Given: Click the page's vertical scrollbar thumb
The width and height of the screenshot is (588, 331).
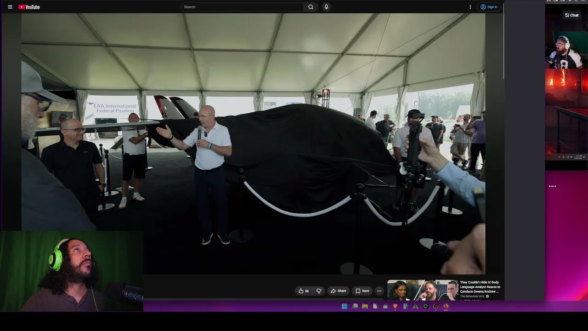Looking at the screenshot, I should pos(504,41).
